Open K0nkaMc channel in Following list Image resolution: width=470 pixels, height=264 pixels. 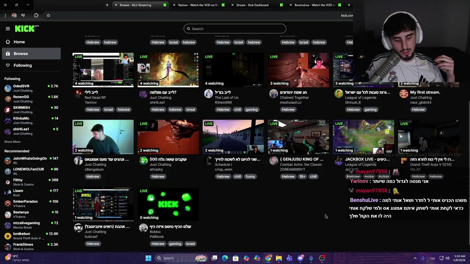click(32, 120)
